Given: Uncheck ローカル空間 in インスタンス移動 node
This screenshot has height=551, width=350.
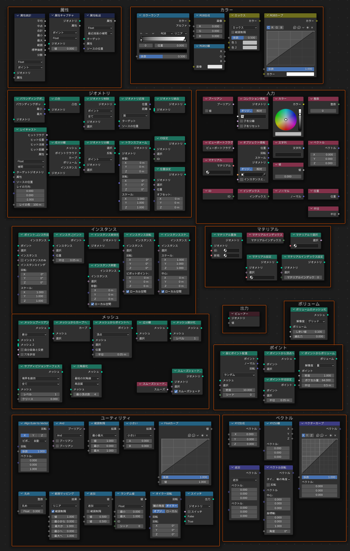Looking at the screenshot, I should pyautogui.click(x=93, y=304).
